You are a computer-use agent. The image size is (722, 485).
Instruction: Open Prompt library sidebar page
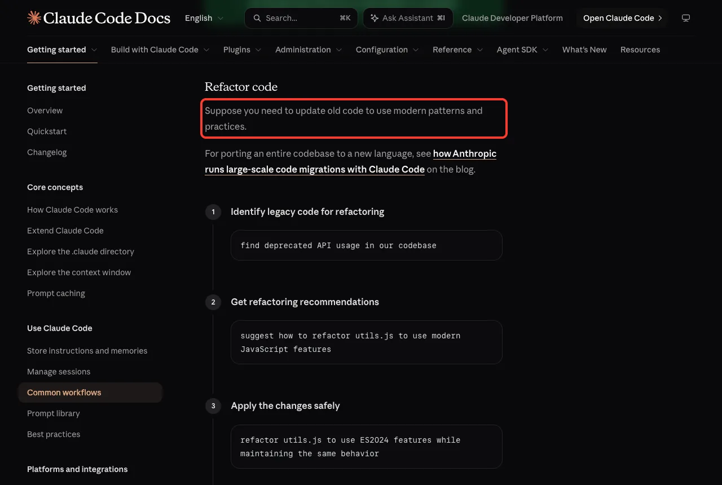pos(54,413)
